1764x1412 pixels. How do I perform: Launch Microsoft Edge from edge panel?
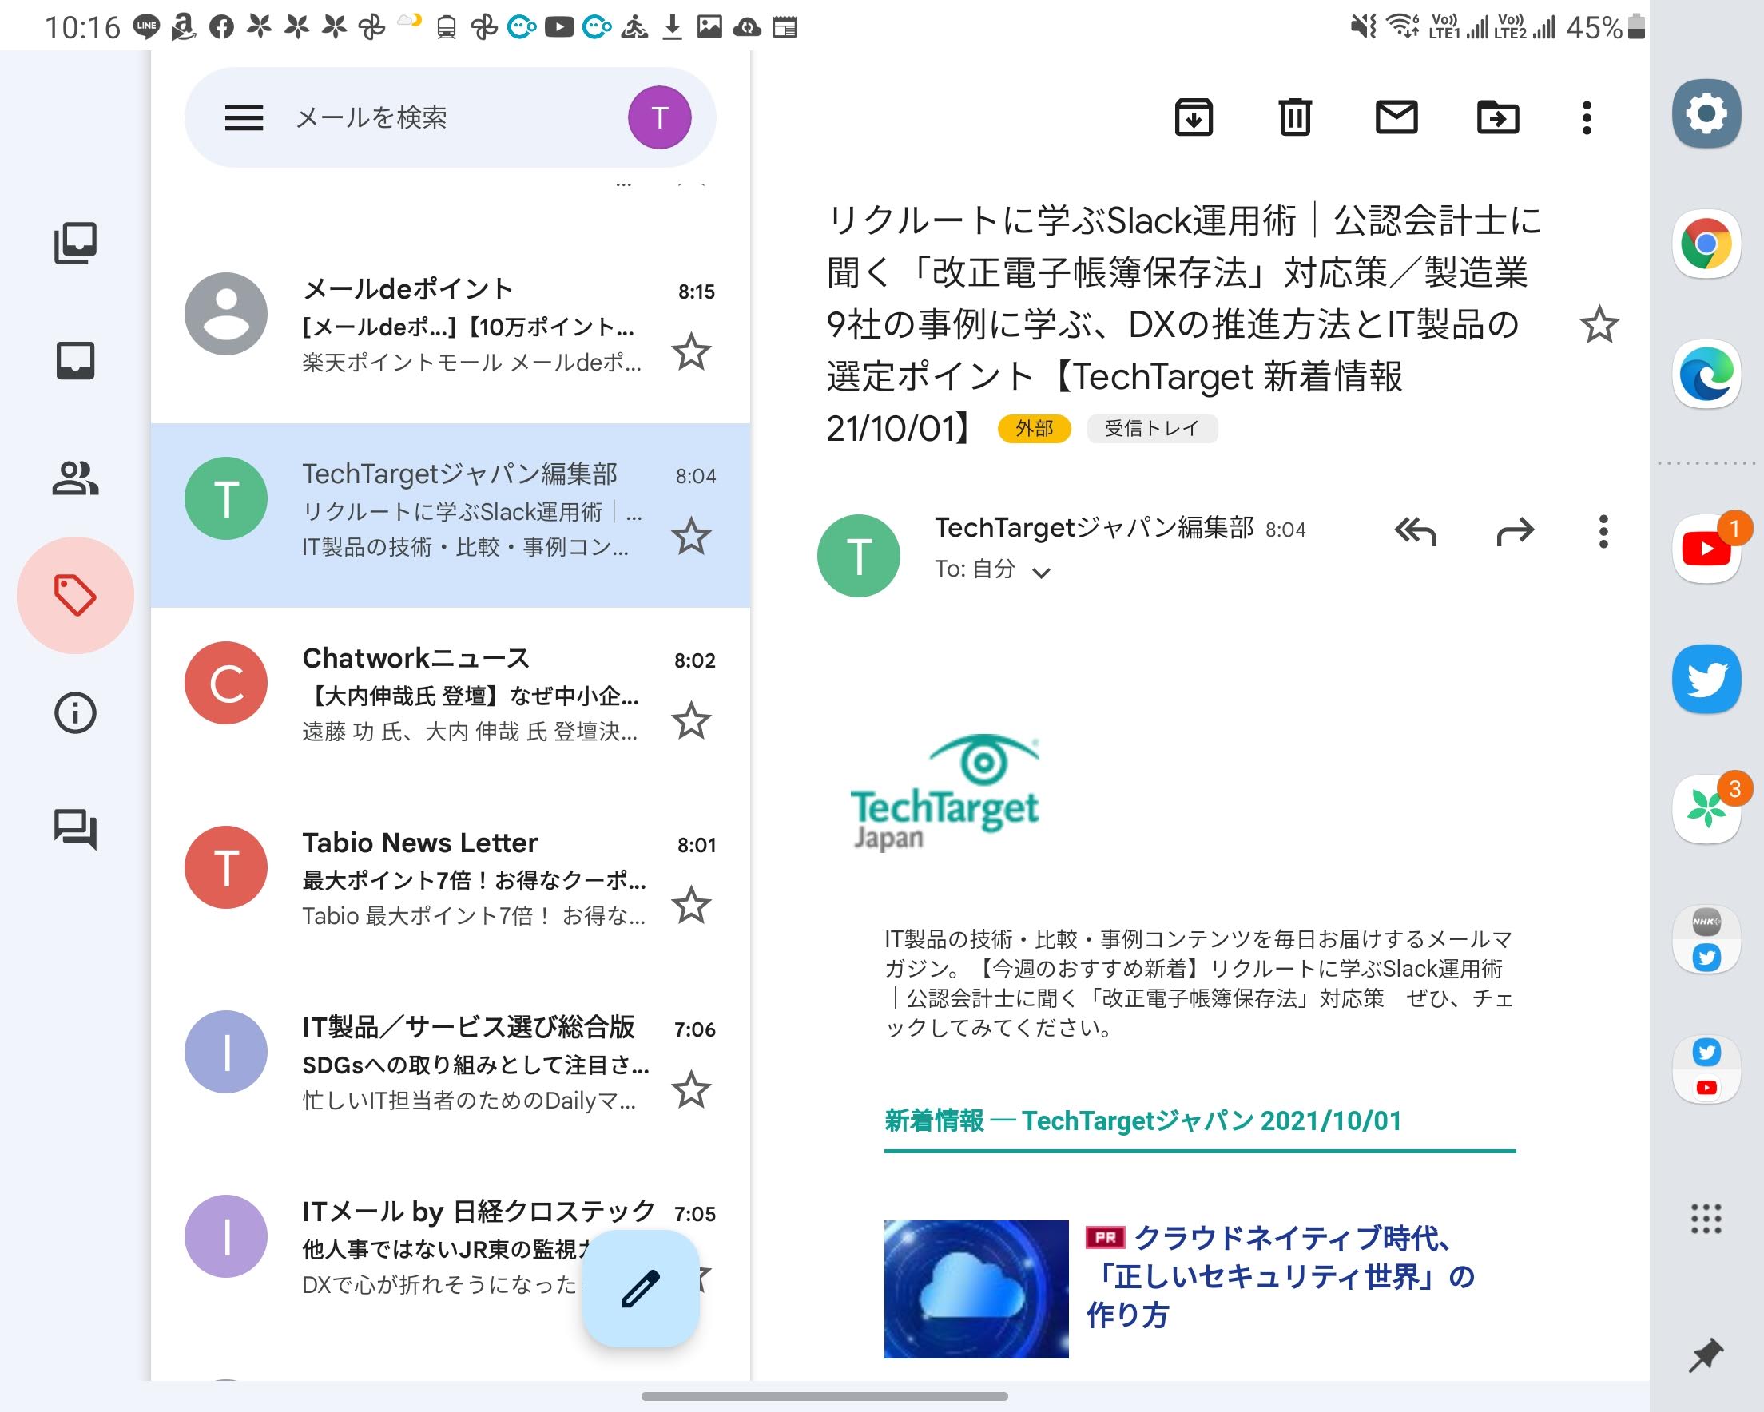coord(1706,375)
